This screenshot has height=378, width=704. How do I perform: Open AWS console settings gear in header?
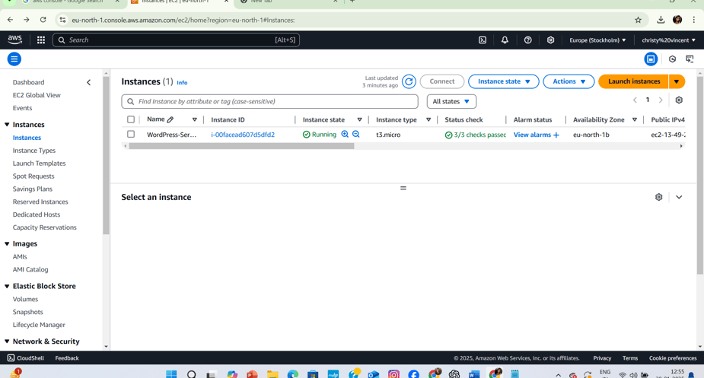pyautogui.click(x=550, y=40)
